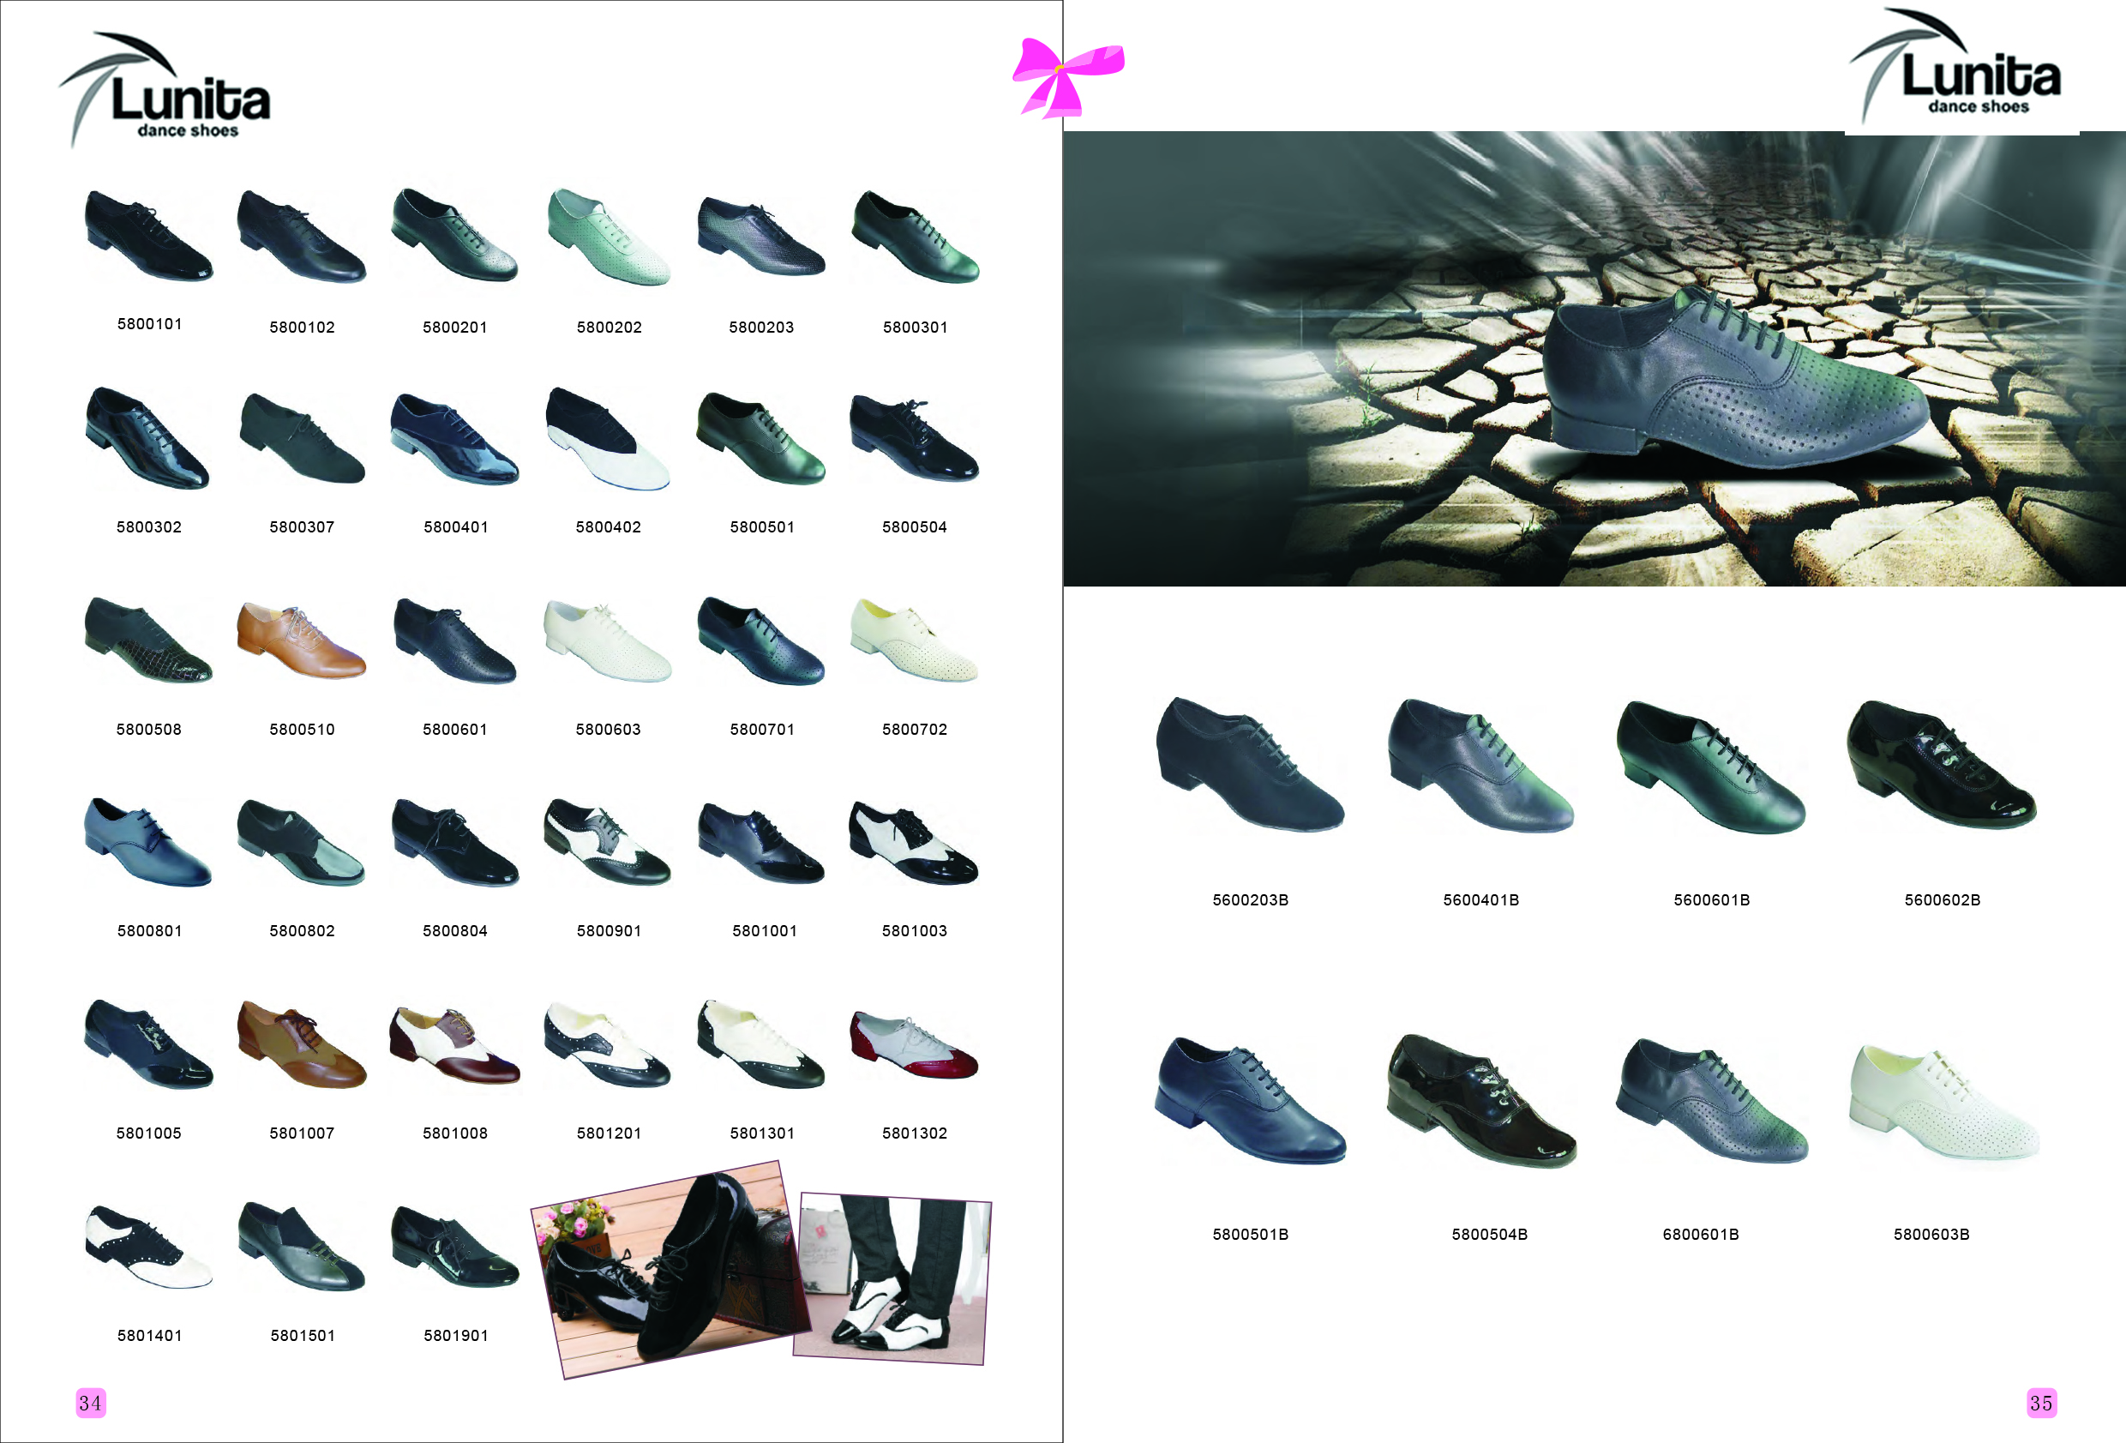The height and width of the screenshot is (1443, 2126).
Task: Click the photo of dancer wearing spectator shoes
Action: [x=892, y=1278]
